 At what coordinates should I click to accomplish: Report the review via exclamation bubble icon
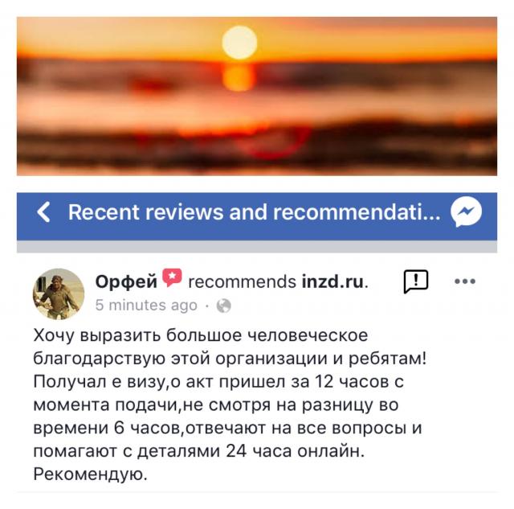point(416,281)
